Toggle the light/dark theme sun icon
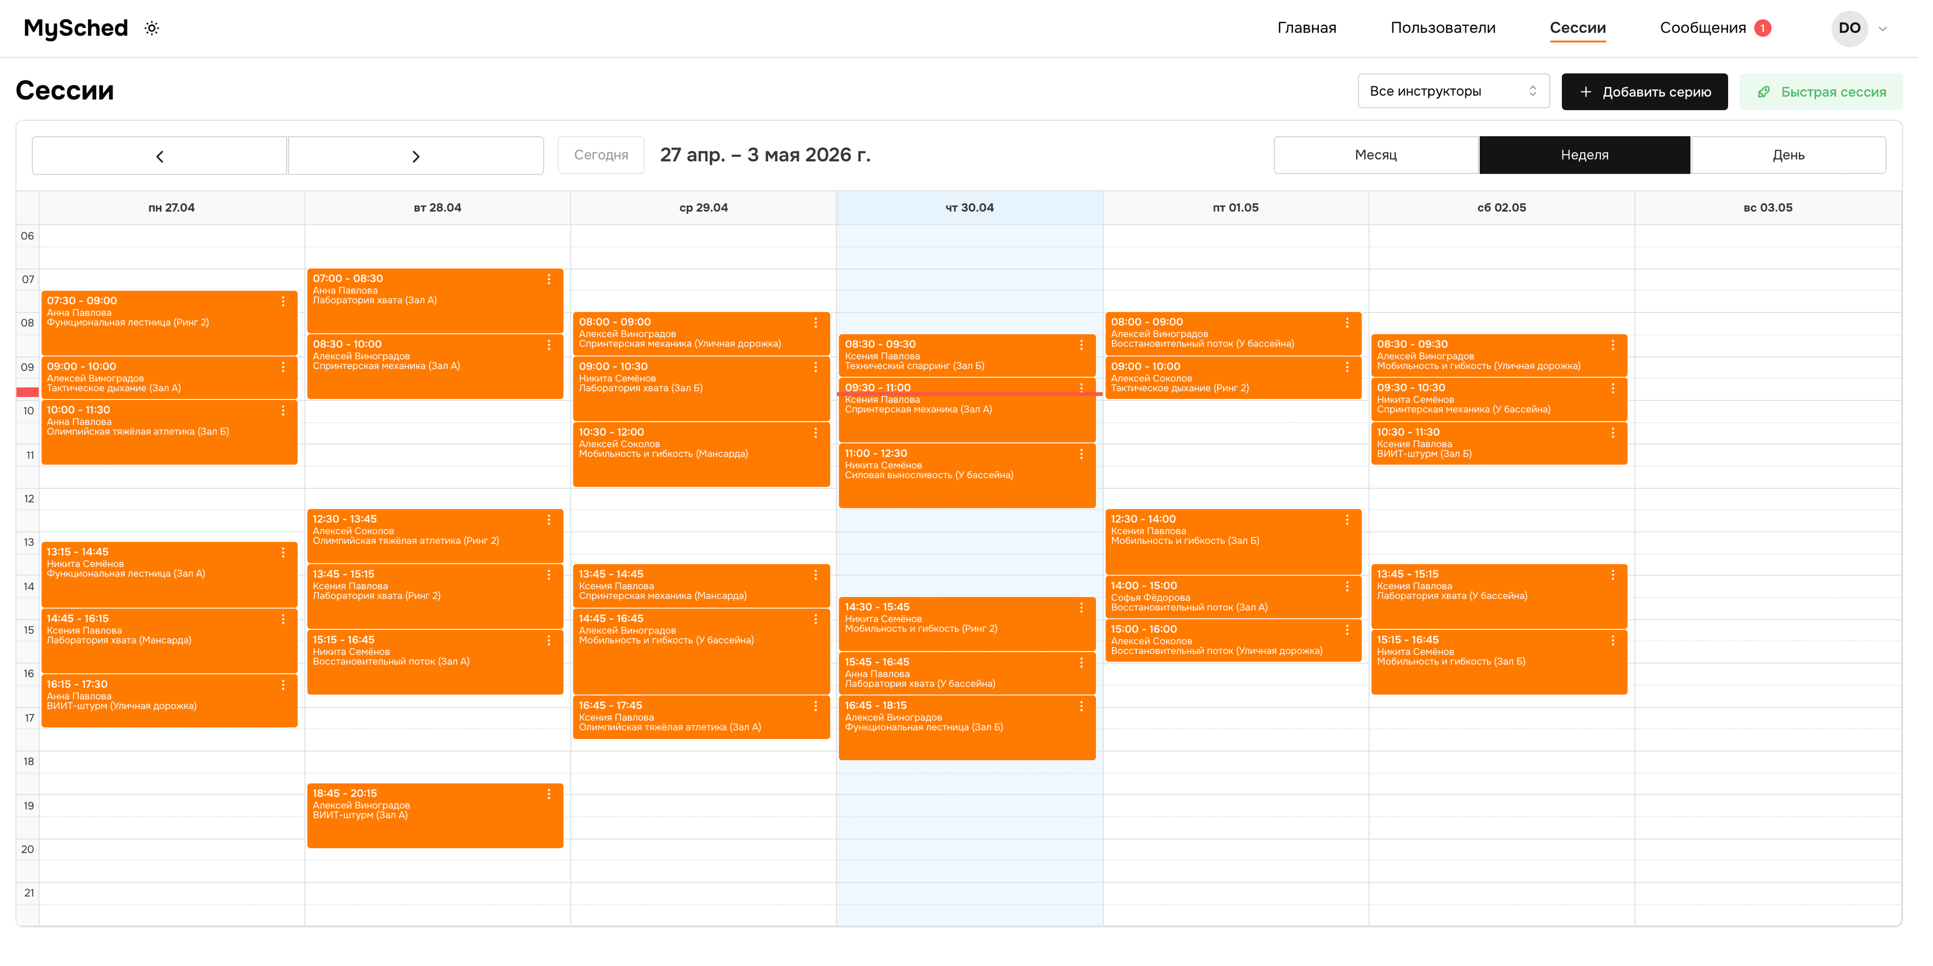 (152, 29)
